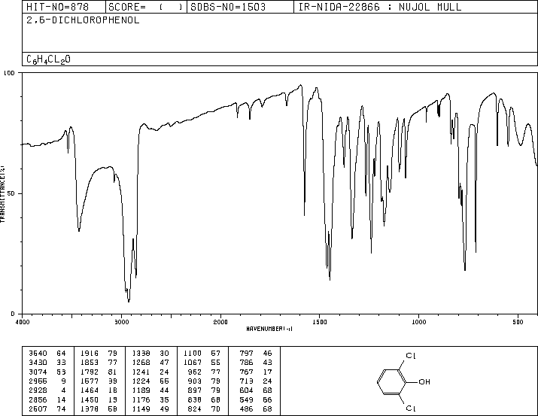Choose the 903 peak table entry
The height and width of the screenshot is (416, 538).
[x=205, y=381]
